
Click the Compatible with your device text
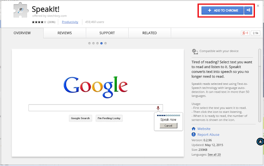click(219, 51)
